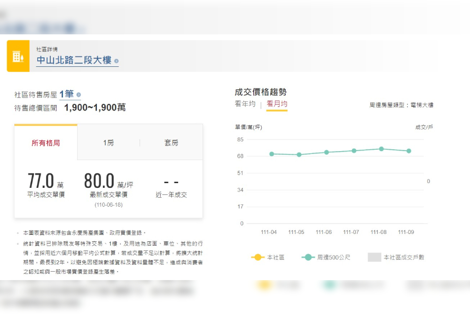Image resolution: width=470 pixels, height=314 pixels.
Task: Click the 成交價格趨勢 heading
Action: pyautogui.click(x=260, y=92)
